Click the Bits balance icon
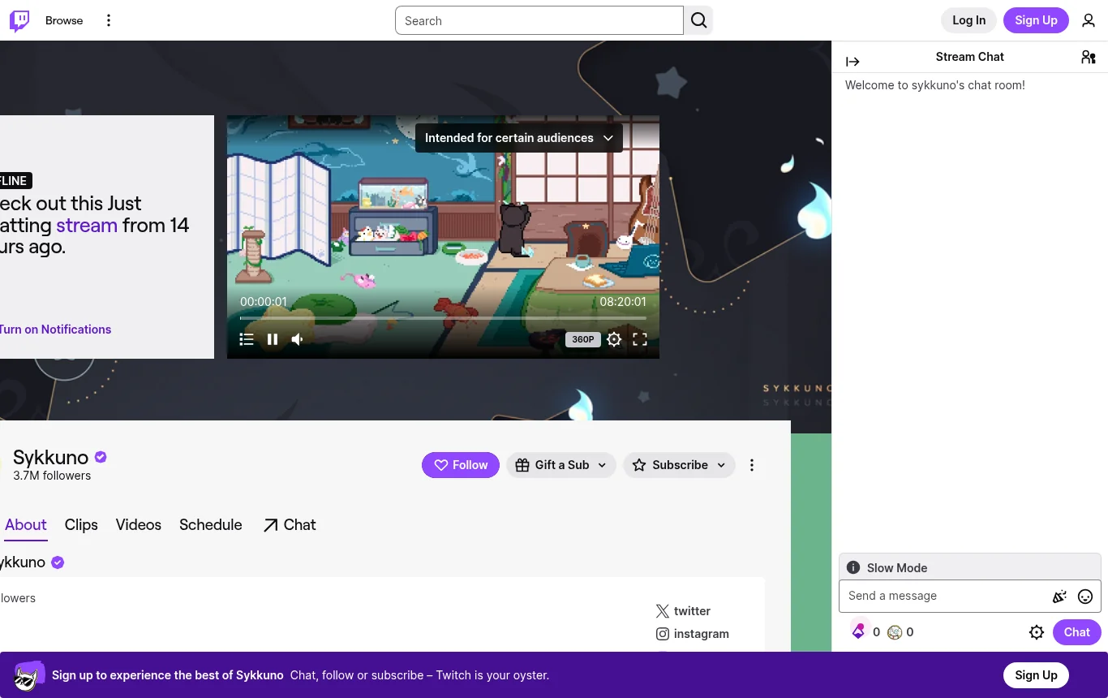This screenshot has width=1108, height=698. click(x=858, y=631)
